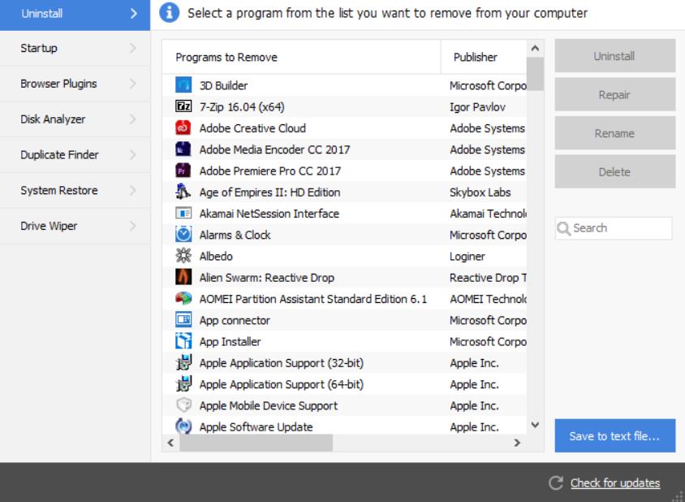Click the Age of Empires II icon
685x502 pixels.
pos(182,190)
